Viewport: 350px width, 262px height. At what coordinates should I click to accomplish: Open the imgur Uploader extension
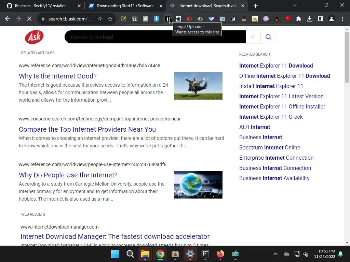point(167,19)
